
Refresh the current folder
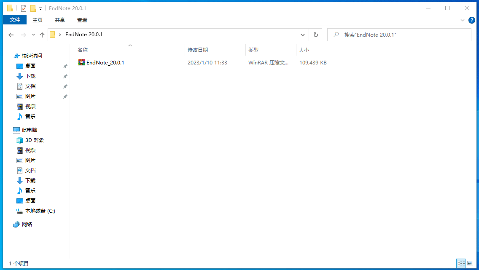[315, 35]
